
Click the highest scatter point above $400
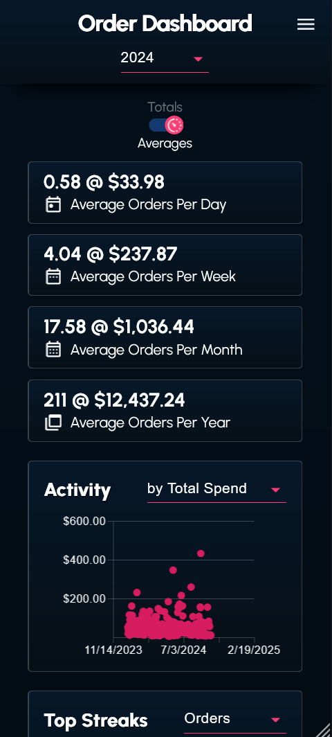coord(201,553)
